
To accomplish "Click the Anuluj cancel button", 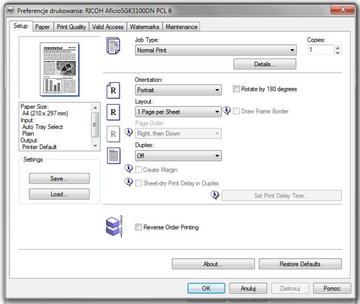I will point(248,288).
